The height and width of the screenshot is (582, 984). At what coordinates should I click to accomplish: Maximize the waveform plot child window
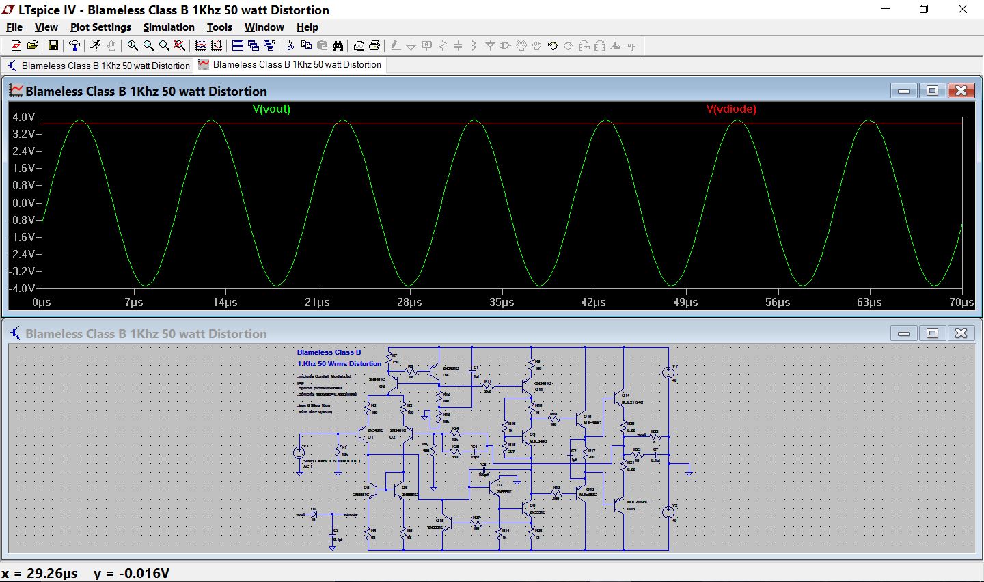932,91
